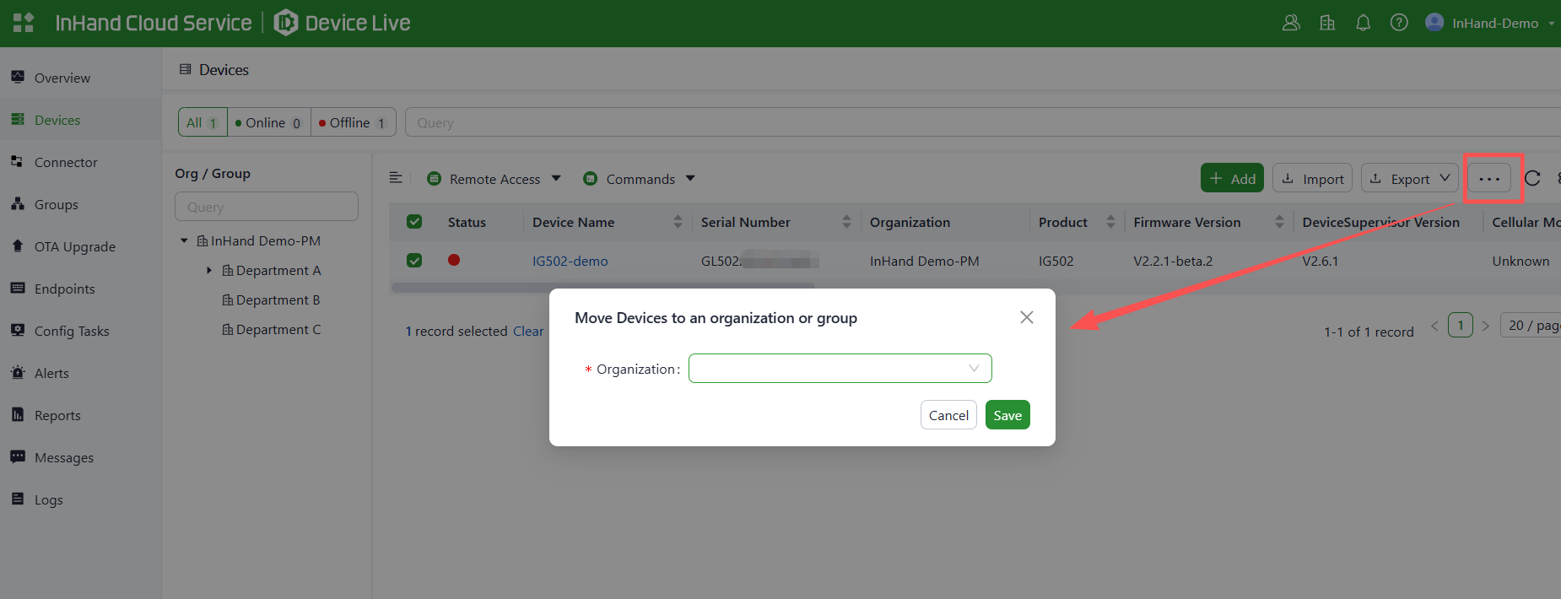Open the three-dots more options button

[x=1489, y=178]
